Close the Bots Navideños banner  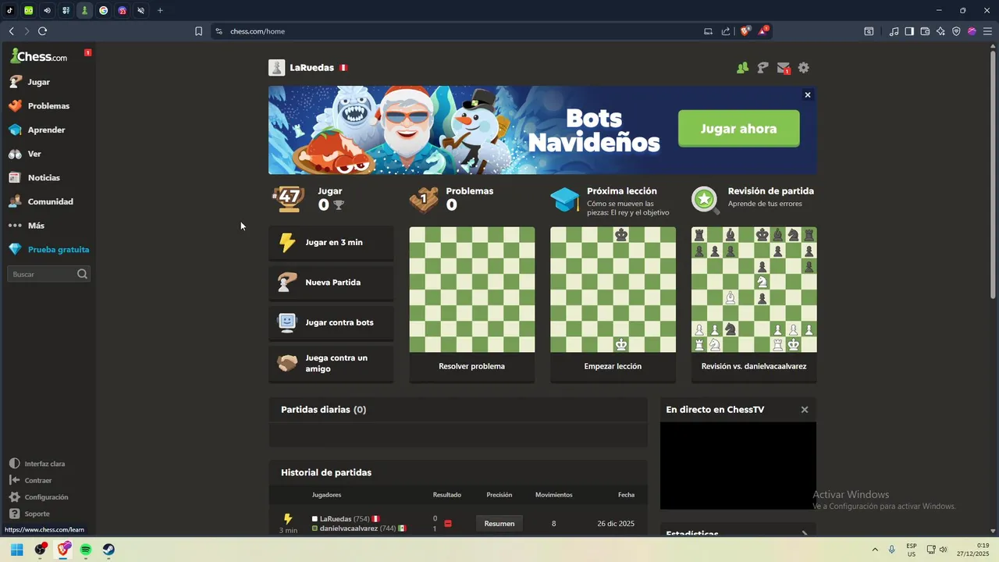click(808, 94)
